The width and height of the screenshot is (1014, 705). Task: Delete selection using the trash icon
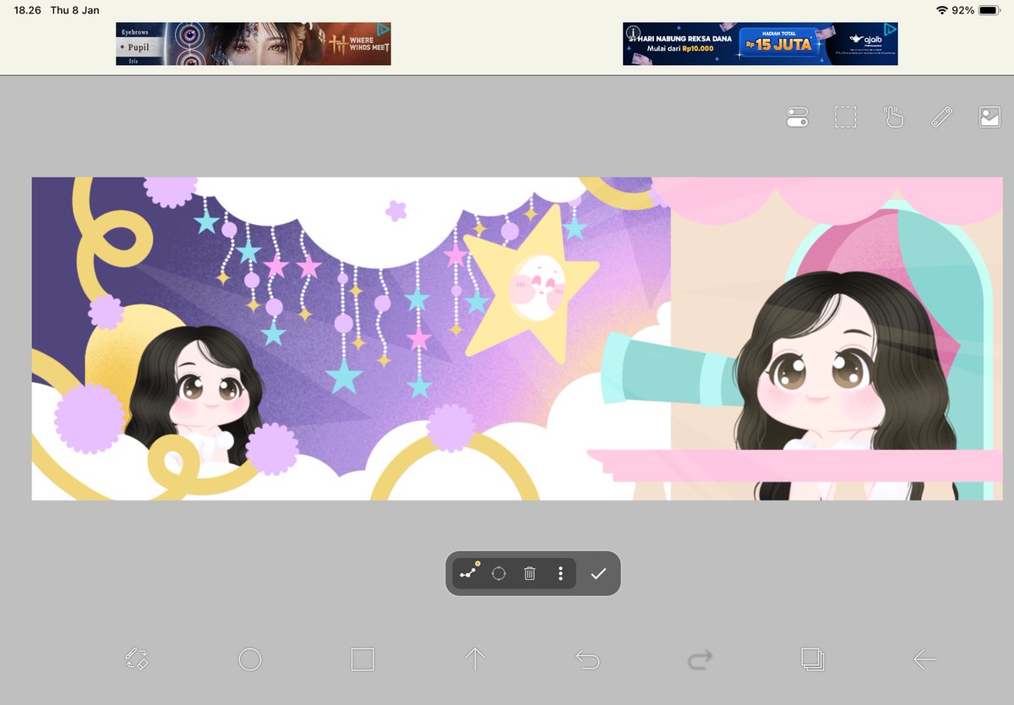click(x=530, y=573)
